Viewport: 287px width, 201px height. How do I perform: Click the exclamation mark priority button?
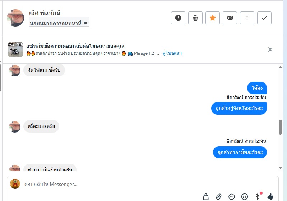point(247,18)
